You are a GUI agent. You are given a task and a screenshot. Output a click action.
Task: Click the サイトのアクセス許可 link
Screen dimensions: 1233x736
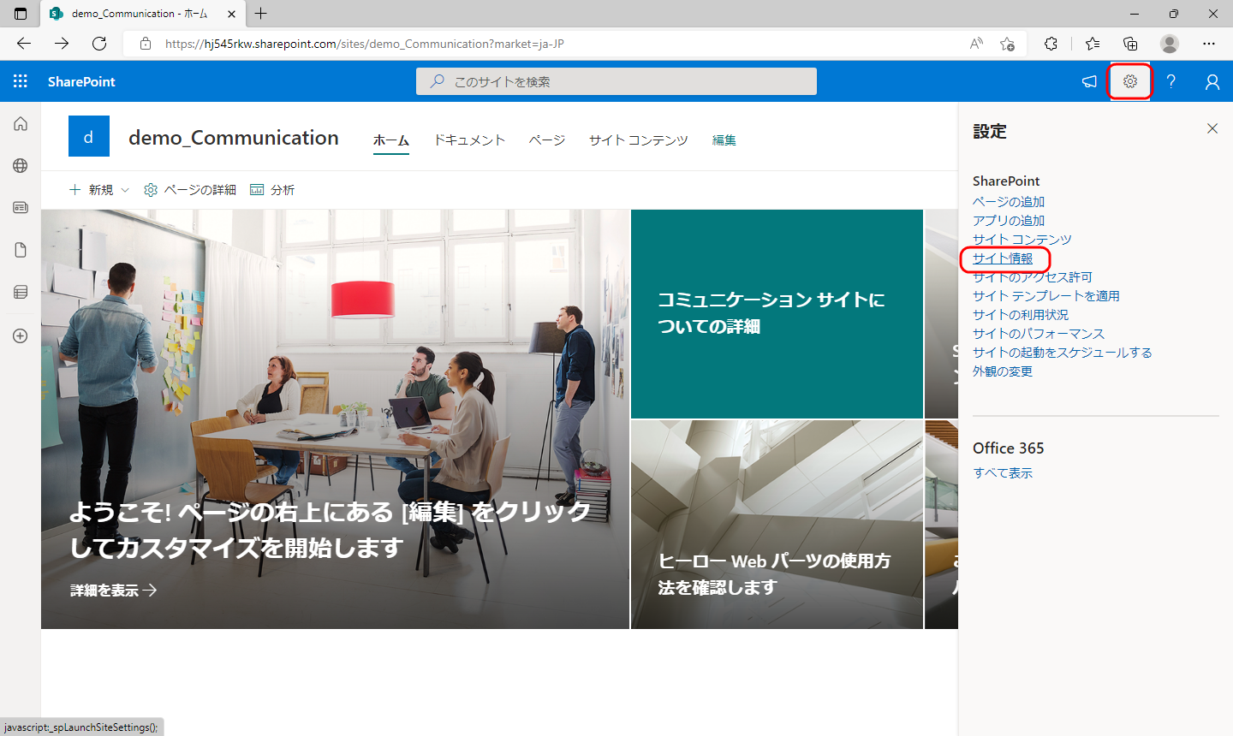pos(1033,277)
